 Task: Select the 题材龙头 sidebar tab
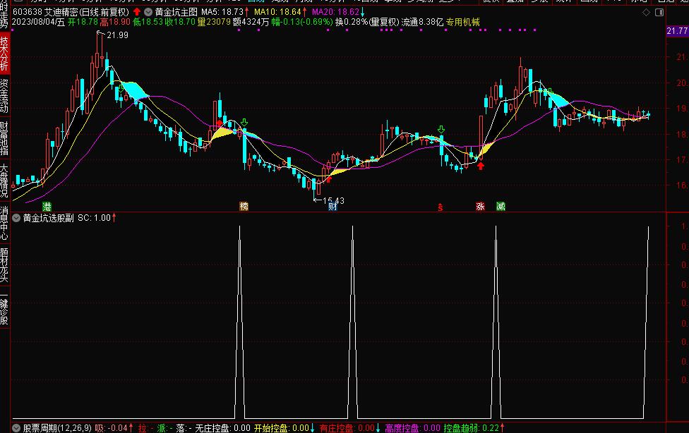[x=4, y=264]
